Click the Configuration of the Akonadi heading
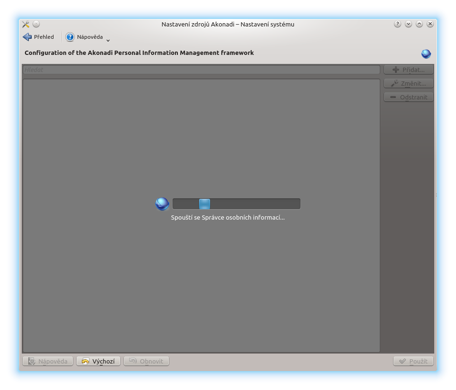 (139, 53)
